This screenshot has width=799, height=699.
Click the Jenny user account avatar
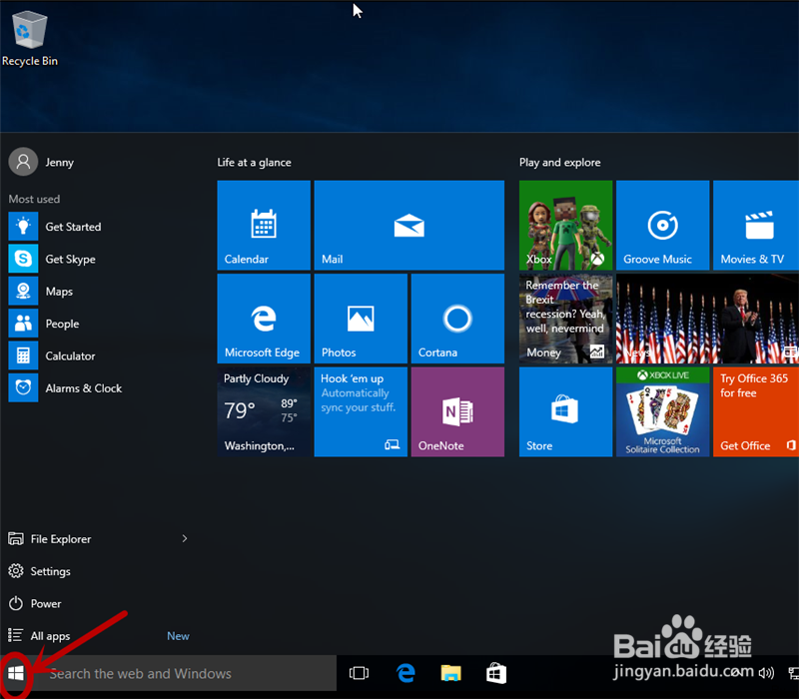coord(23,162)
